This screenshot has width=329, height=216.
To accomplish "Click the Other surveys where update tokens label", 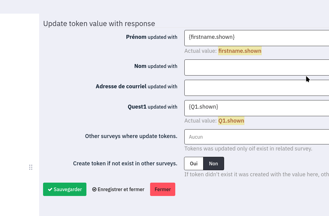I will (131, 136).
